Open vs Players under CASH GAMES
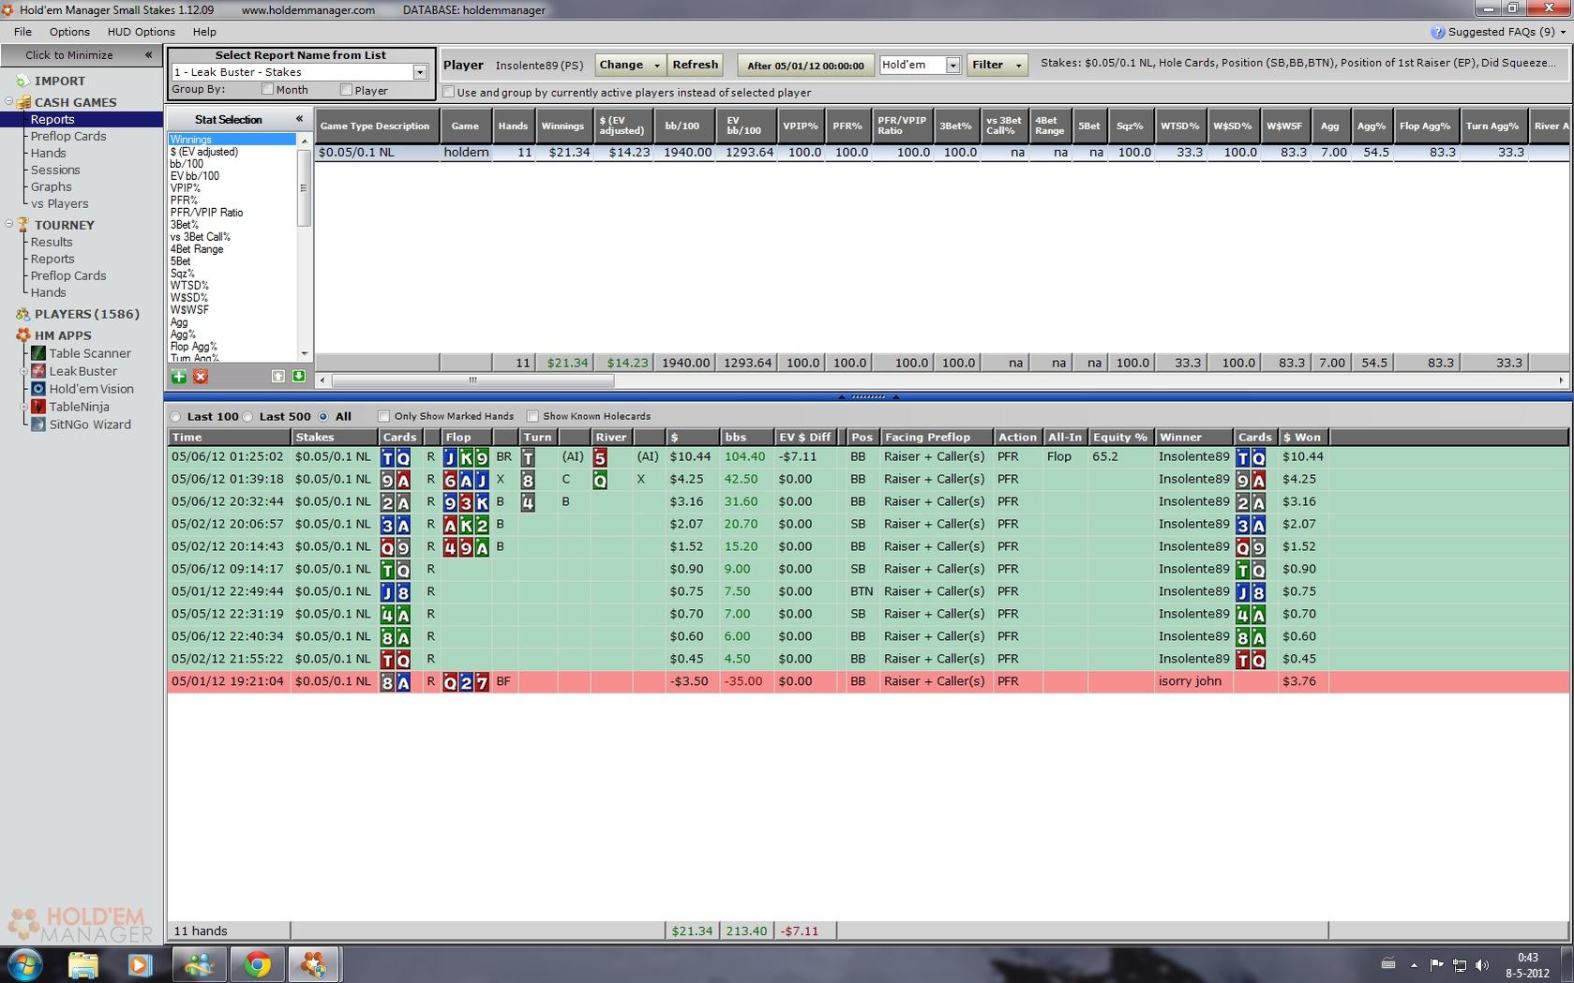Viewport: 1574px width, 983px height. tap(59, 203)
